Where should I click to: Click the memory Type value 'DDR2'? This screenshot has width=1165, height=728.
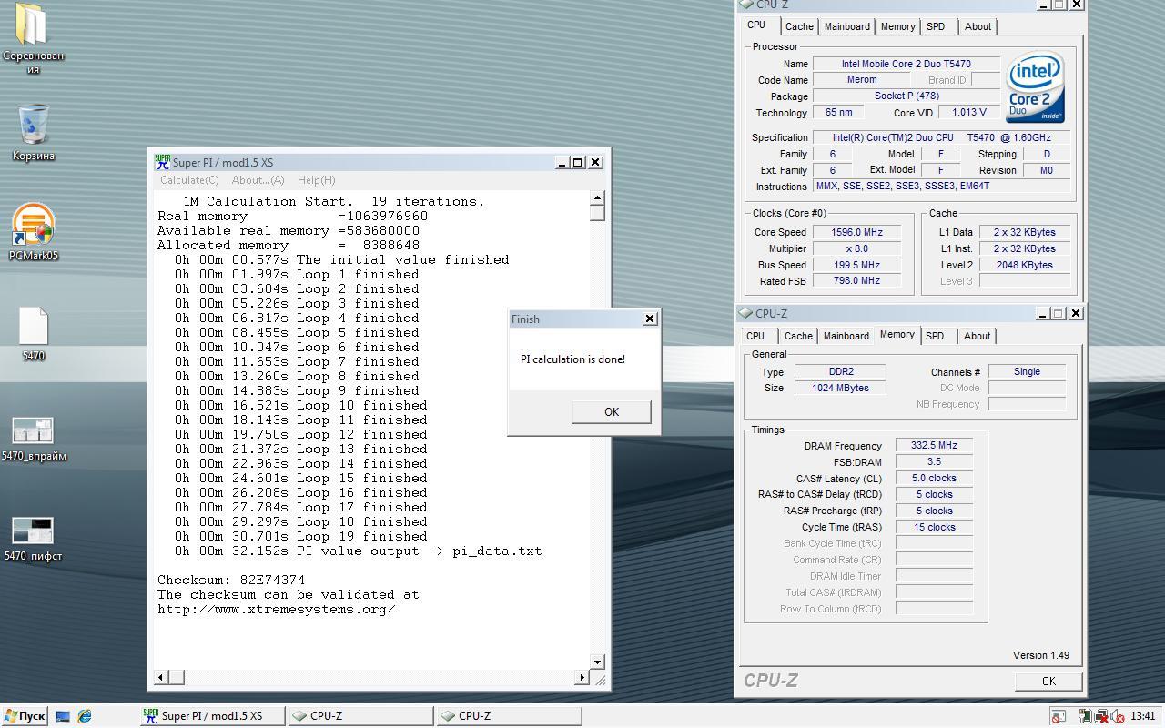[840, 371]
